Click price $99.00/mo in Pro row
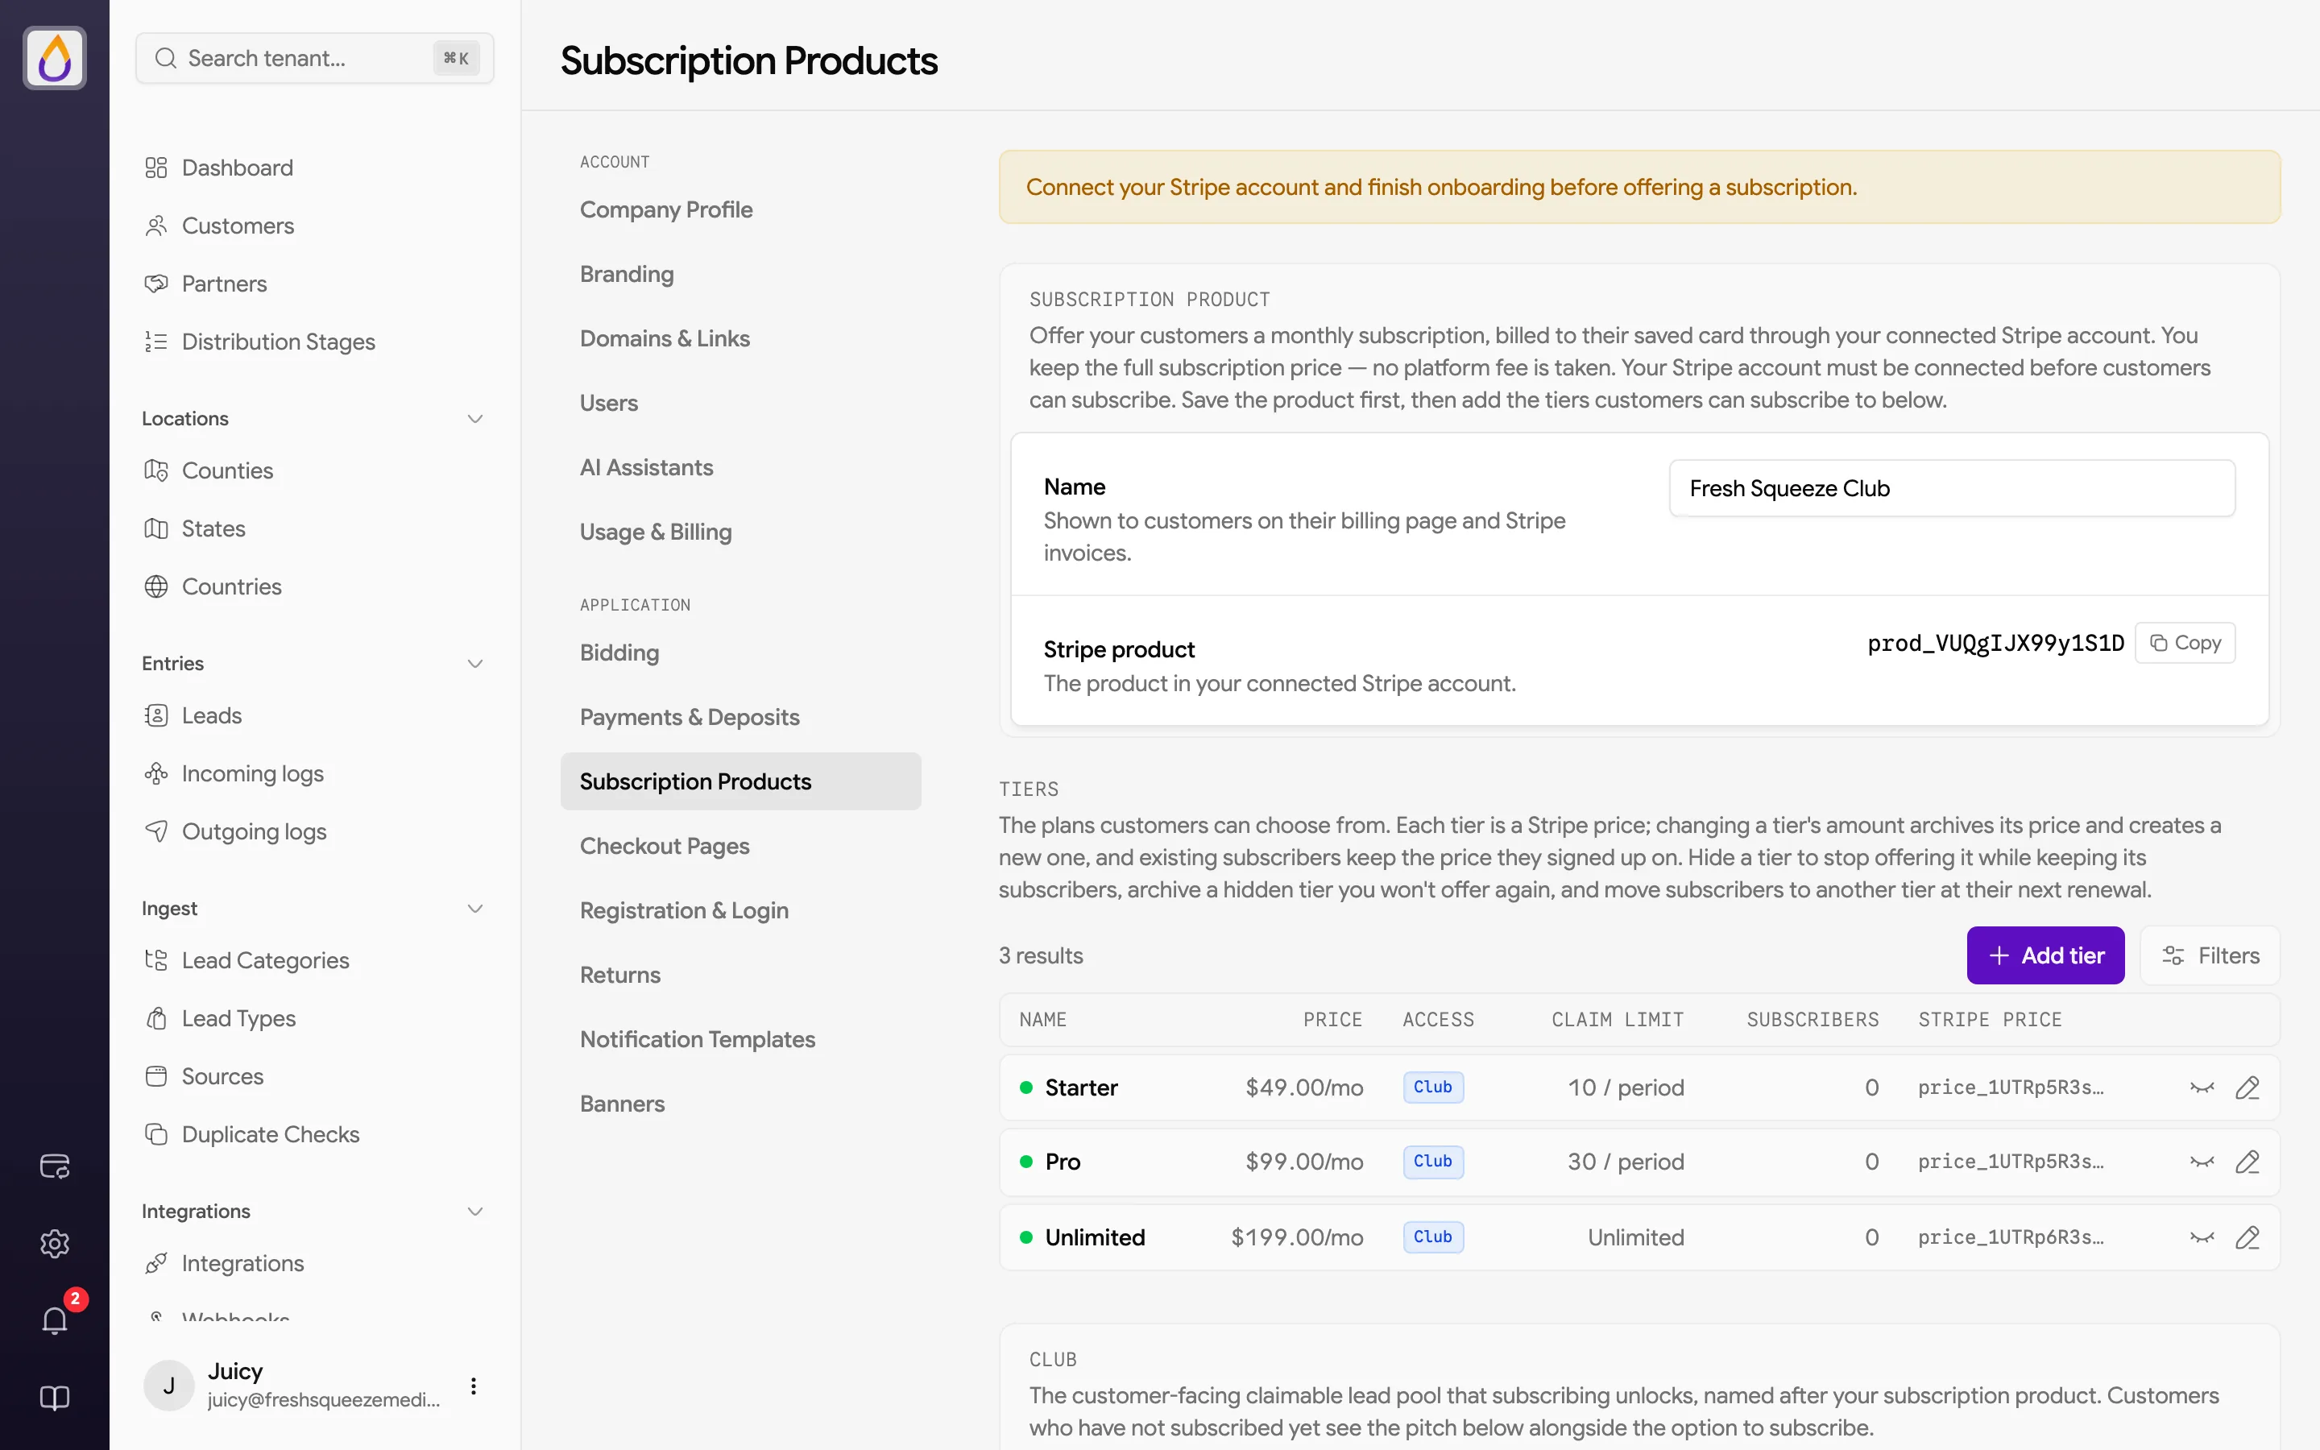 click(x=1304, y=1162)
